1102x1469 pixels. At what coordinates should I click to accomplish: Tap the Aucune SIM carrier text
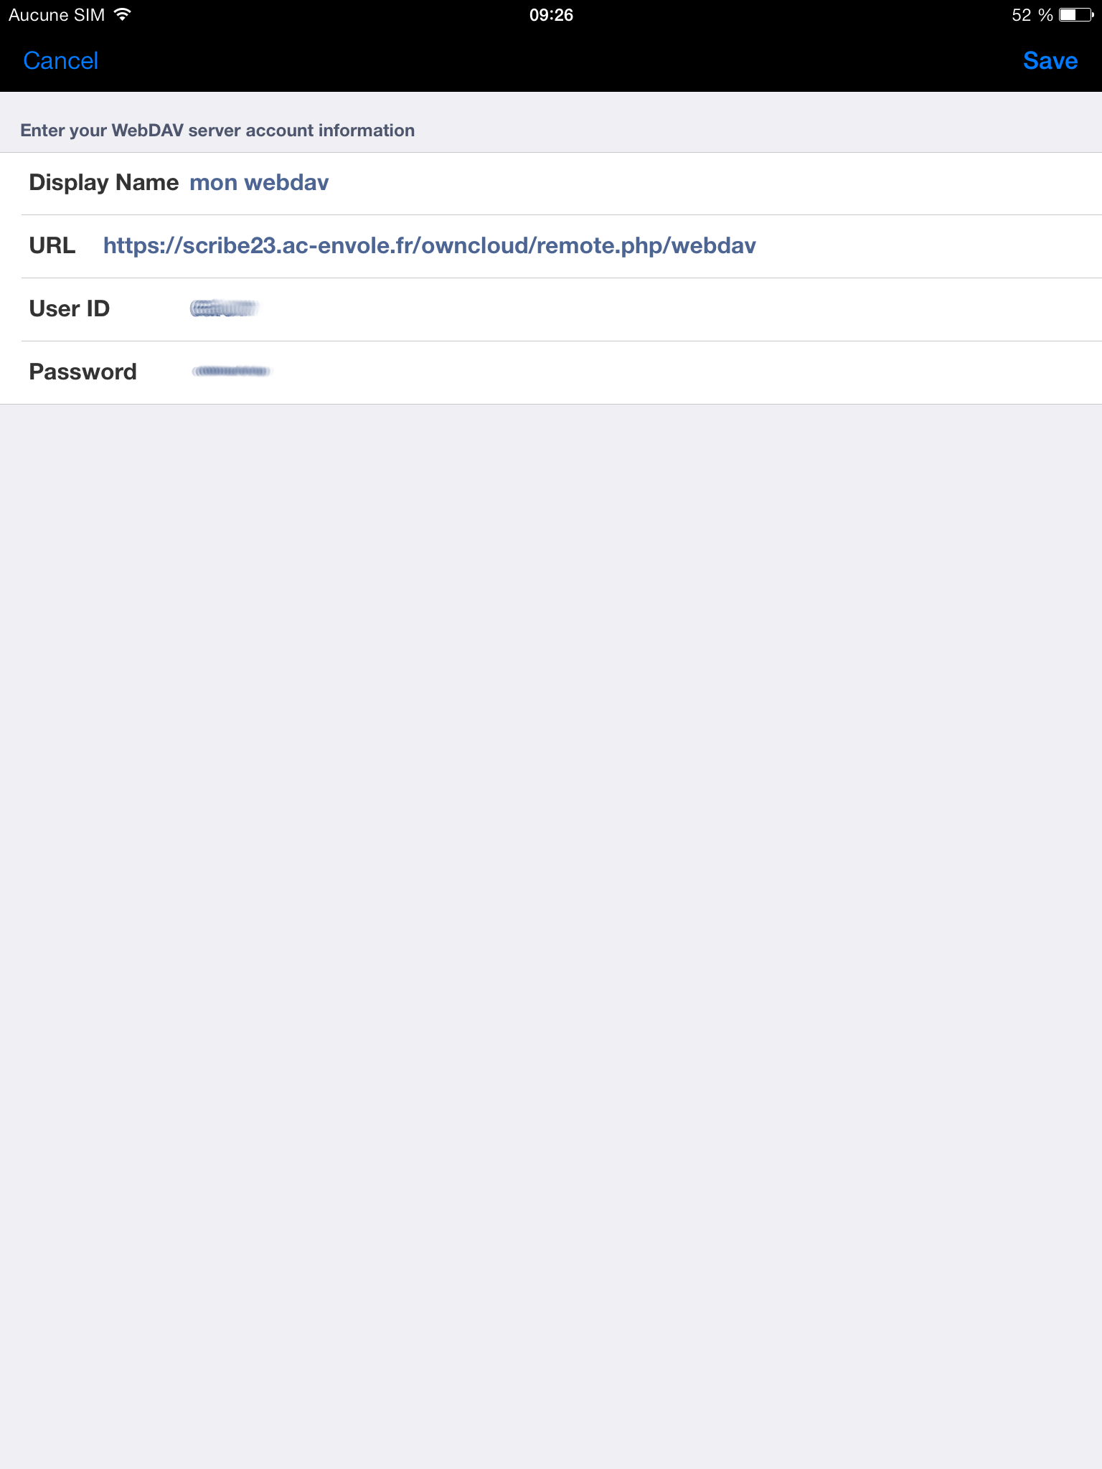(x=57, y=15)
